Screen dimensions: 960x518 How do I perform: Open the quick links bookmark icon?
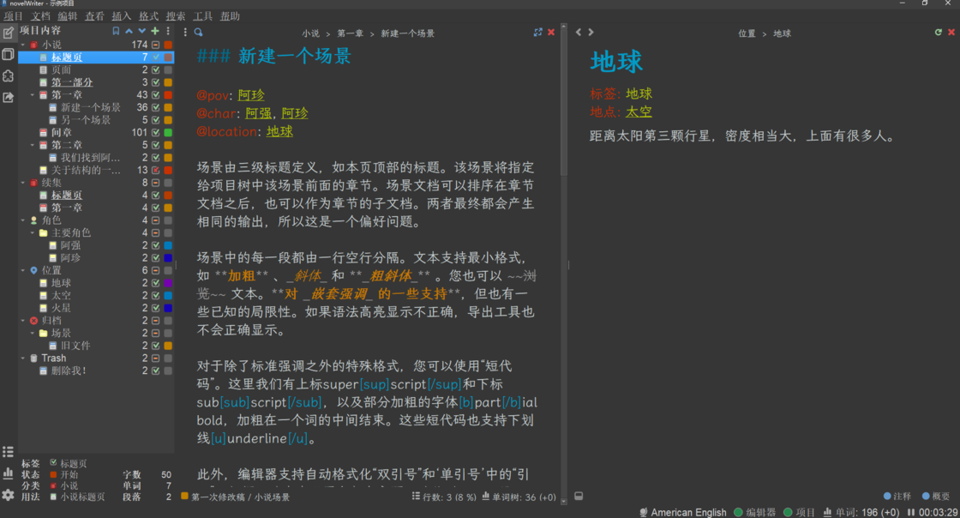[x=116, y=31]
